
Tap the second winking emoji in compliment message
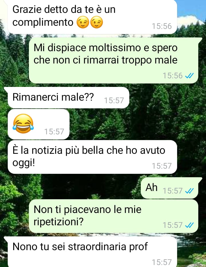click(96, 22)
